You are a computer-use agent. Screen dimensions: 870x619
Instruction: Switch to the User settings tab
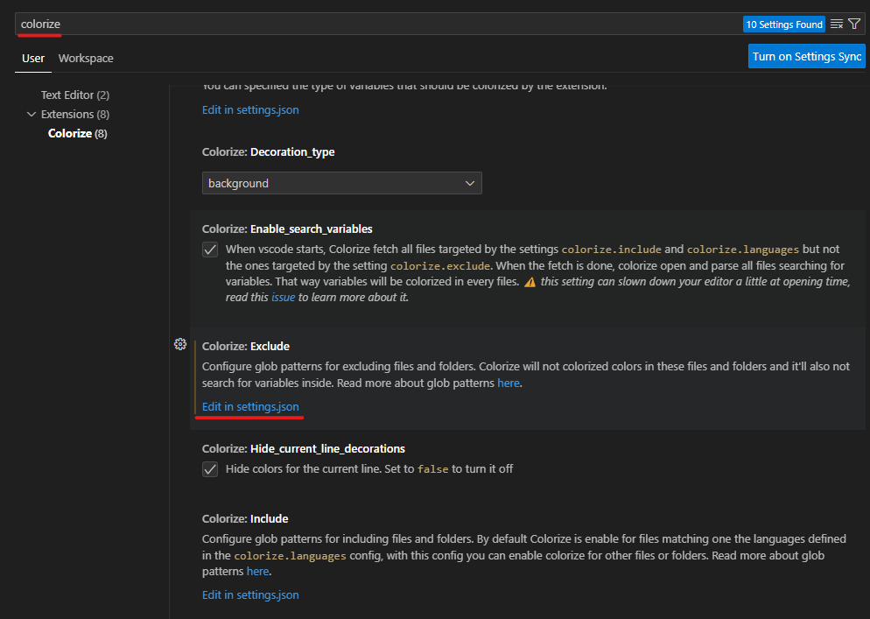click(33, 59)
